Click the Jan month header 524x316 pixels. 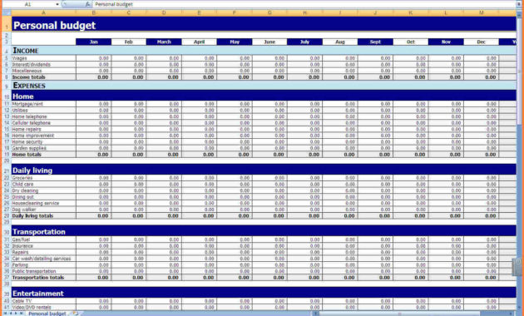click(x=93, y=42)
